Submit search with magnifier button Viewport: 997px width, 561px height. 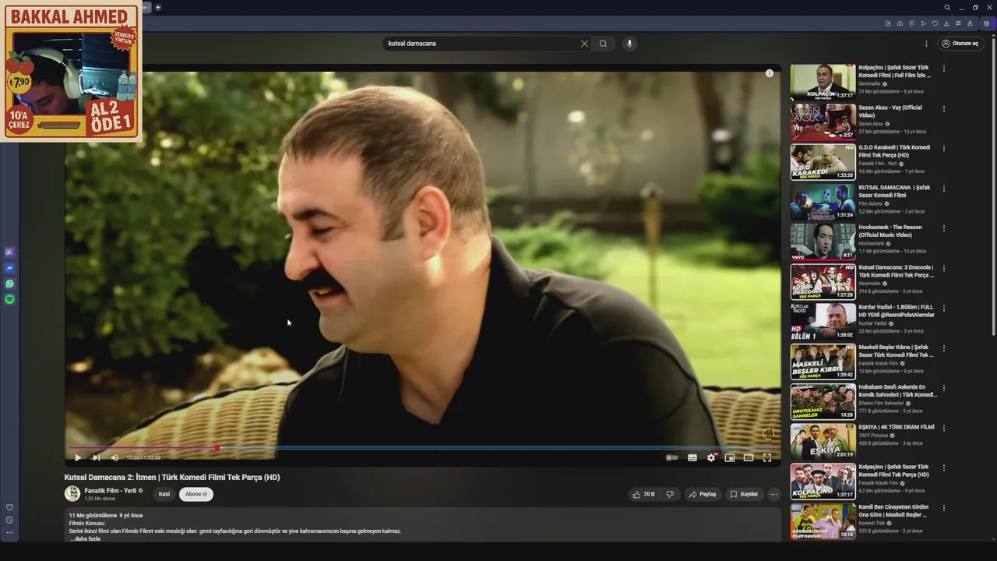click(x=603, y=44)
